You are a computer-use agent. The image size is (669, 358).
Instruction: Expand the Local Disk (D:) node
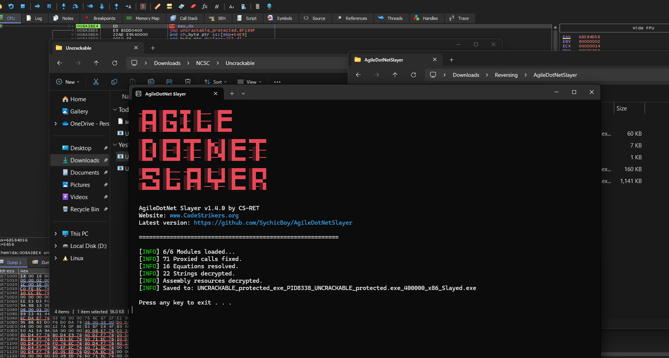[x=56, y=246]
